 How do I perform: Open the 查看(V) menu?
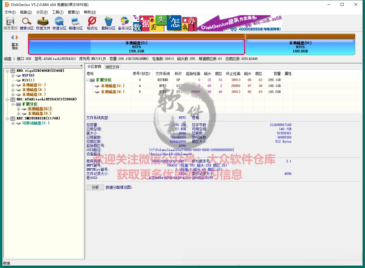pos(74,12)
